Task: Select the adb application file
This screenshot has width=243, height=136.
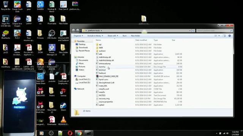Action: pyautogui.click(x=139, y=54)
